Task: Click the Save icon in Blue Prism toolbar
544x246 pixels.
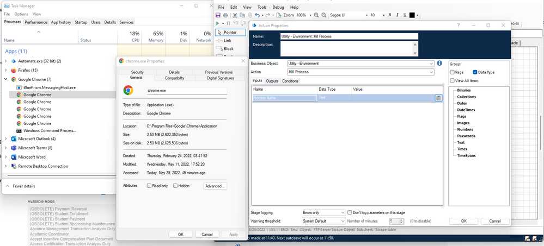Action: pyautogui.click(x=218, y=15)
